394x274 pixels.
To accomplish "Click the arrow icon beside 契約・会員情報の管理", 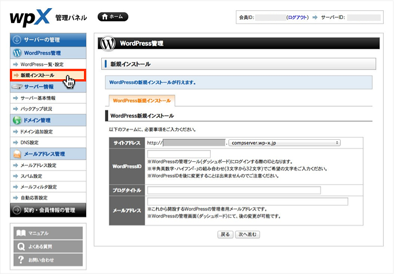I will (17, 210).
